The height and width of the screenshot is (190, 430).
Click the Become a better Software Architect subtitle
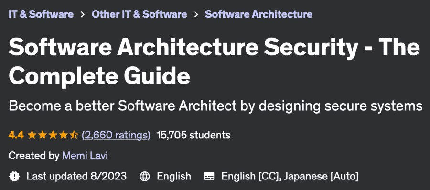pos(215,106)
